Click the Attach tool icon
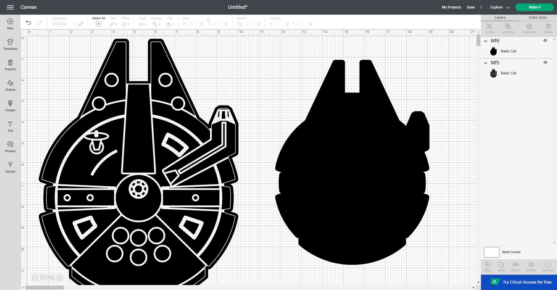Image resolution: width=557 pixels, height=290 pixels. pos(516,264)
